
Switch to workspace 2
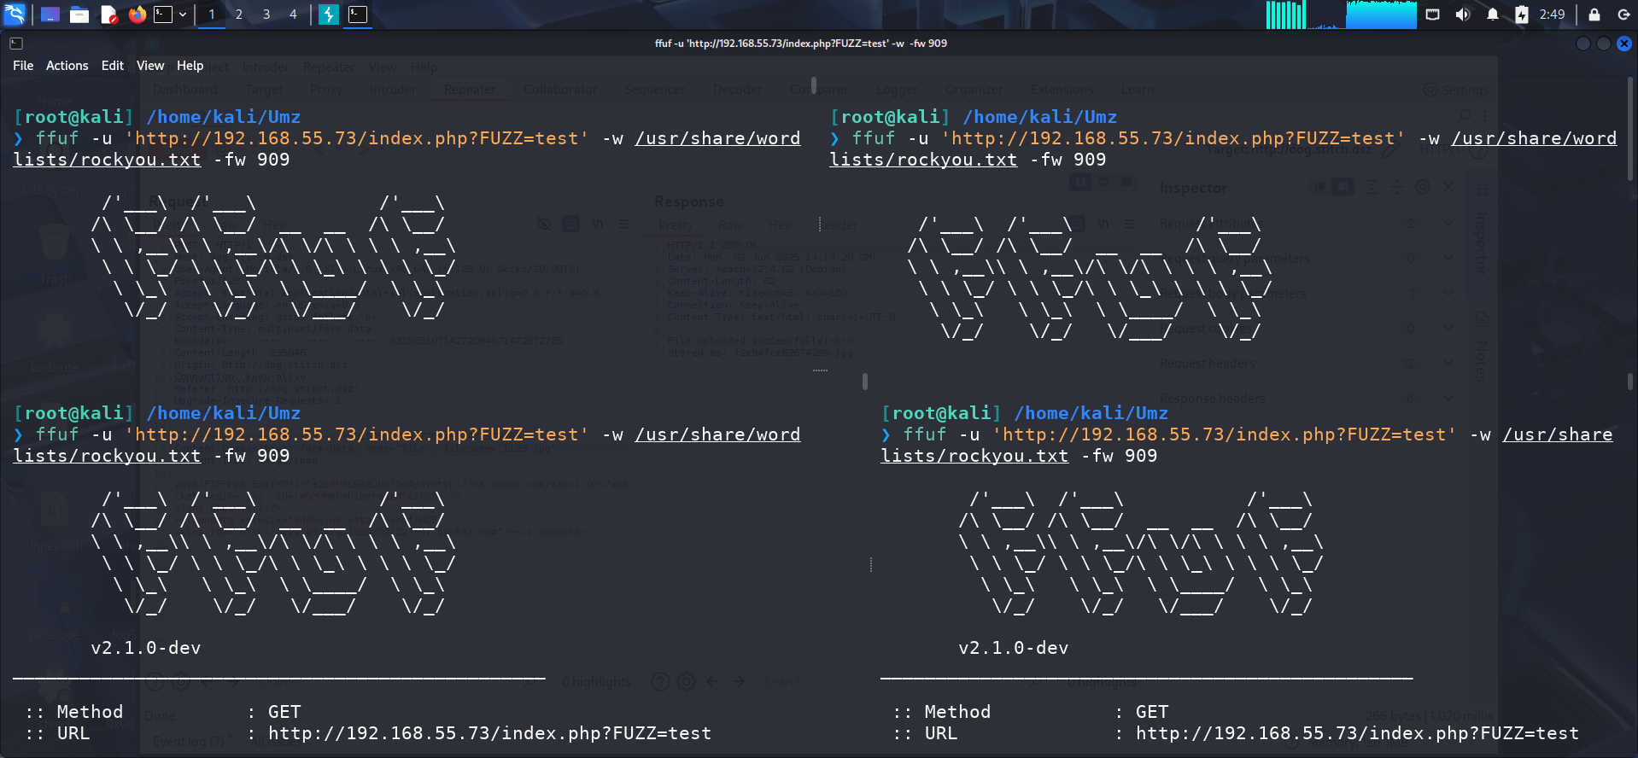(x=239, y=15)
